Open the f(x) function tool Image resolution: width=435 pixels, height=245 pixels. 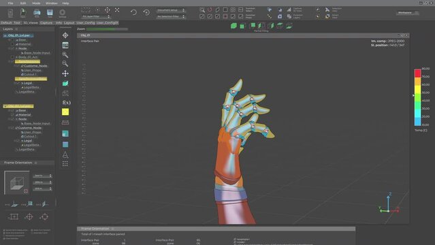tap(66, 103)
